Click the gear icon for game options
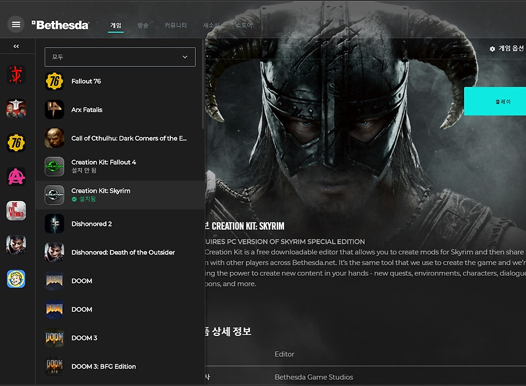Screen dimensions: 526x386 point(492,49)
